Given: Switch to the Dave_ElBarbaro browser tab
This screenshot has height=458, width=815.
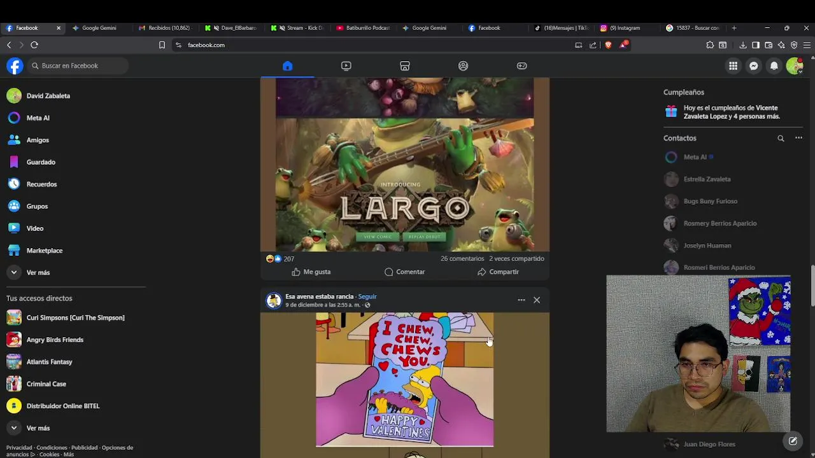Looking at the screenshot, I should click(230, 28).
